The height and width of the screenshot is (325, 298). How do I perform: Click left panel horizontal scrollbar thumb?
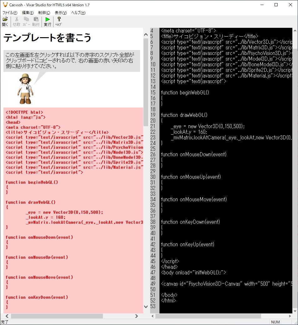[57, 316]
